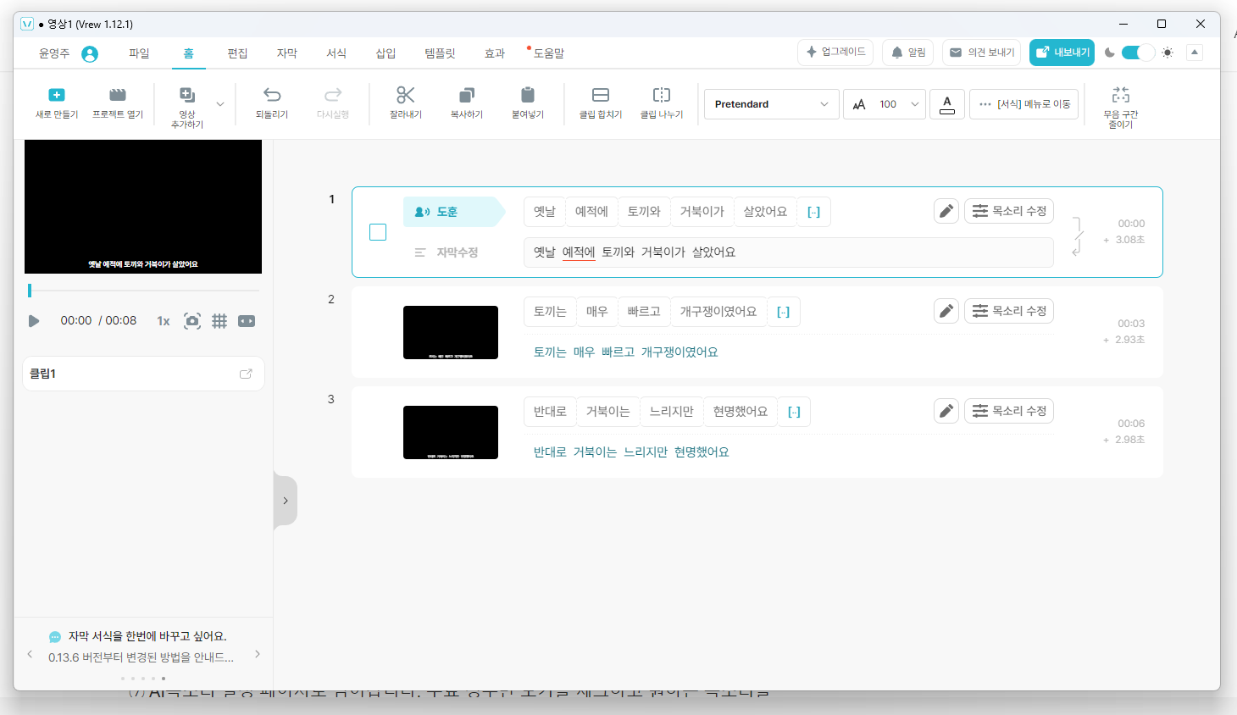Click the 토끼와 word chip in clip 1
Image resolution: width=1237 pixels, height=715 pixels.
[644, 212]
